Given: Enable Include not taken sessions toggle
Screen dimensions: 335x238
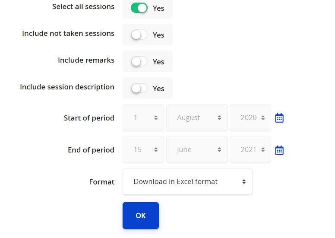Looking at the screenshot, I should [139, 35].
